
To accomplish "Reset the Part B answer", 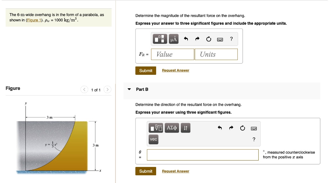I will tap(243, 128).
